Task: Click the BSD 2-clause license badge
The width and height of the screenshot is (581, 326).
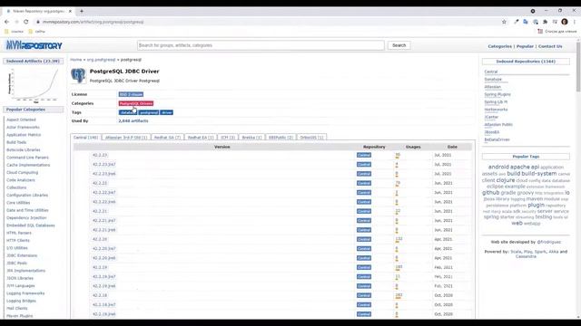Action: [x=131, y=94]
